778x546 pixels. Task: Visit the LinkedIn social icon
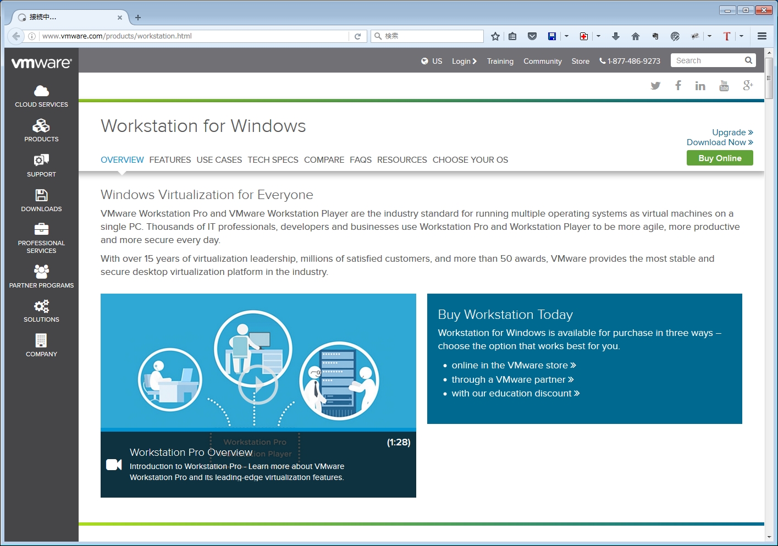point(700,86)
